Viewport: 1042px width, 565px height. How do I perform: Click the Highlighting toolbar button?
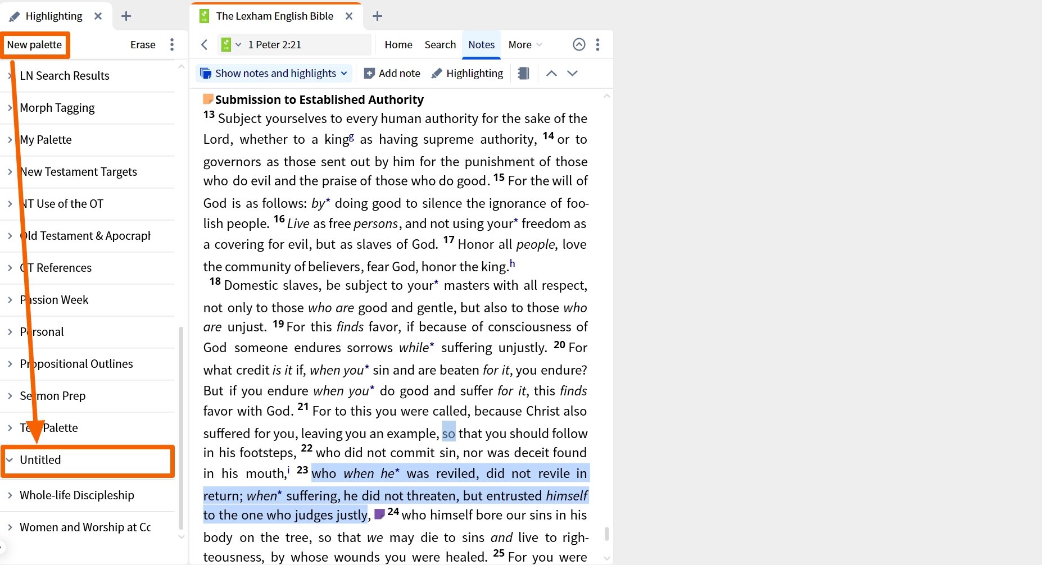(x=467, y=74)
